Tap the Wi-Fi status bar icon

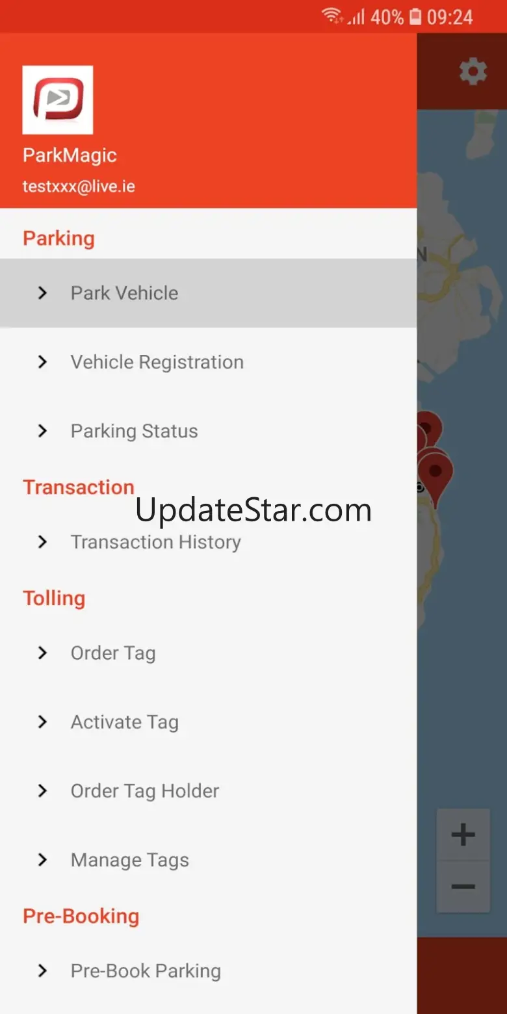(x=332, y=16)
